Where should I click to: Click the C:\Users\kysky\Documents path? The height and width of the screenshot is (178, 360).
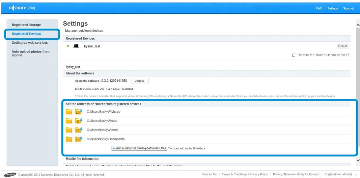tap(106, 139)
